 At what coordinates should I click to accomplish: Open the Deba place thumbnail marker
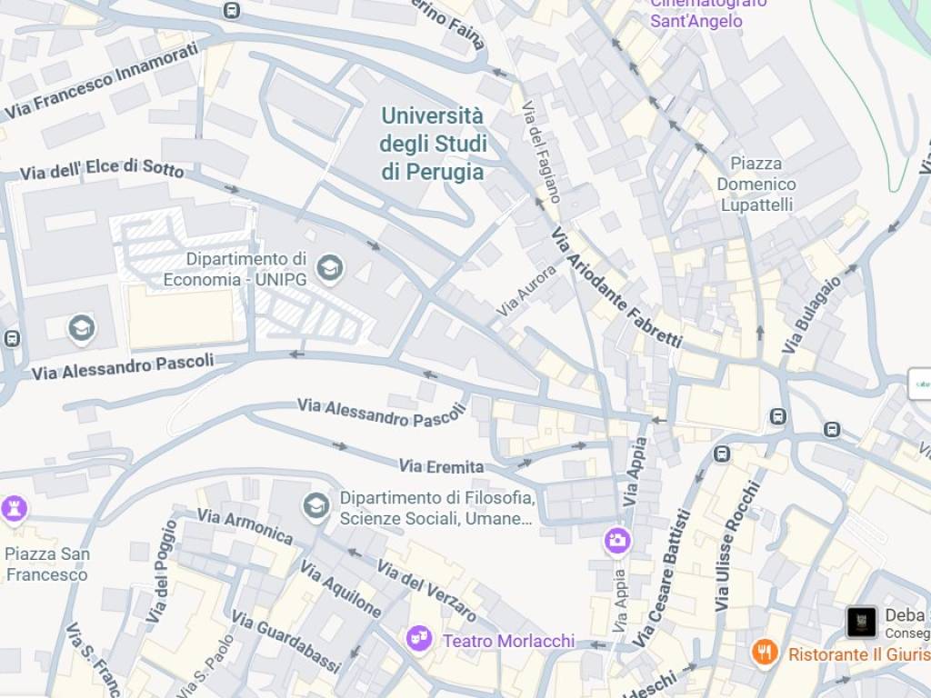point(861,623)
